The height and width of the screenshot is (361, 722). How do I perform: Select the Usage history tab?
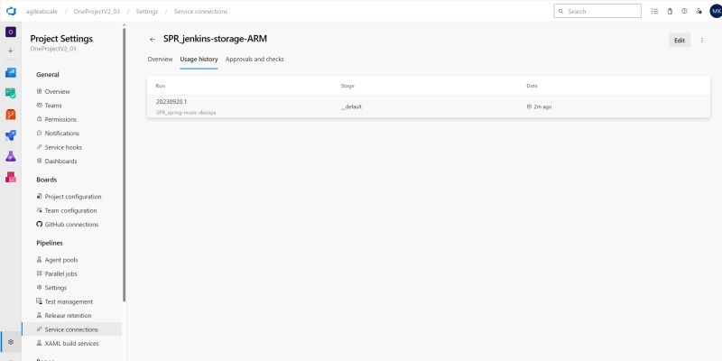coord(199,60)
